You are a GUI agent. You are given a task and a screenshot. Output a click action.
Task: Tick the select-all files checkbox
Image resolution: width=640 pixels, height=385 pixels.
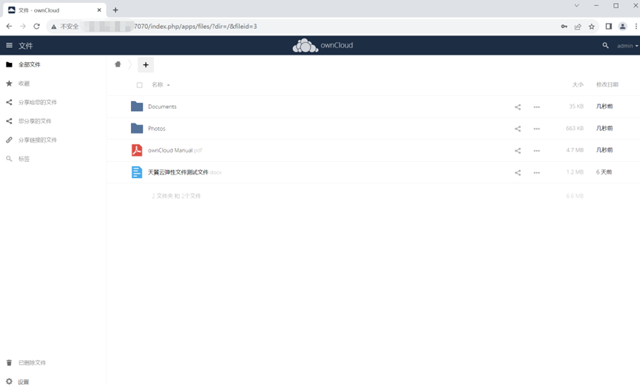140,85
